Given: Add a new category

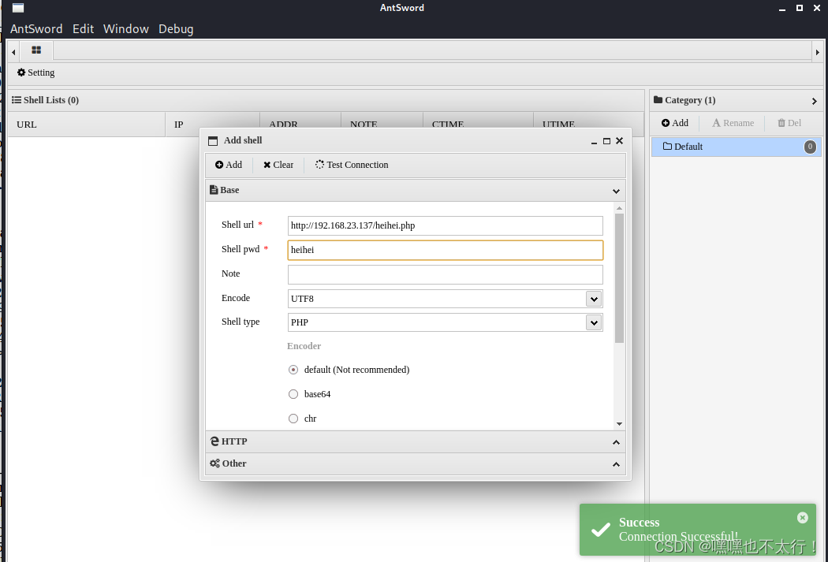Looking at the screenshot, I should click(675, 123).
